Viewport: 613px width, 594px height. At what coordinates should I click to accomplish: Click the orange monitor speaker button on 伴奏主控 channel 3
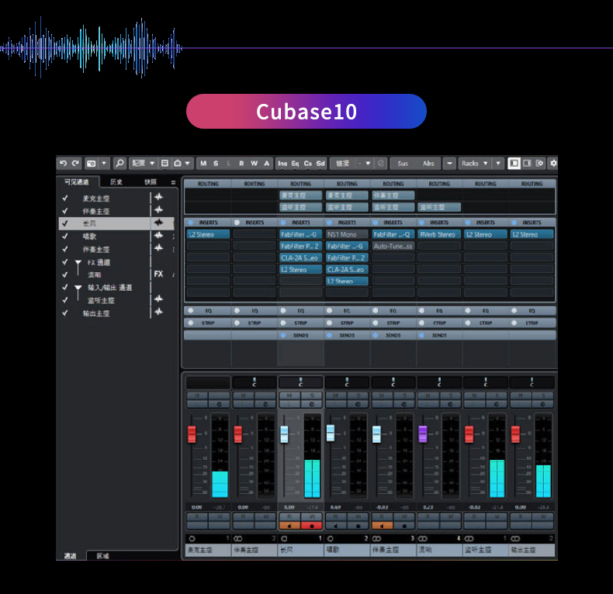tap(382, 526)
